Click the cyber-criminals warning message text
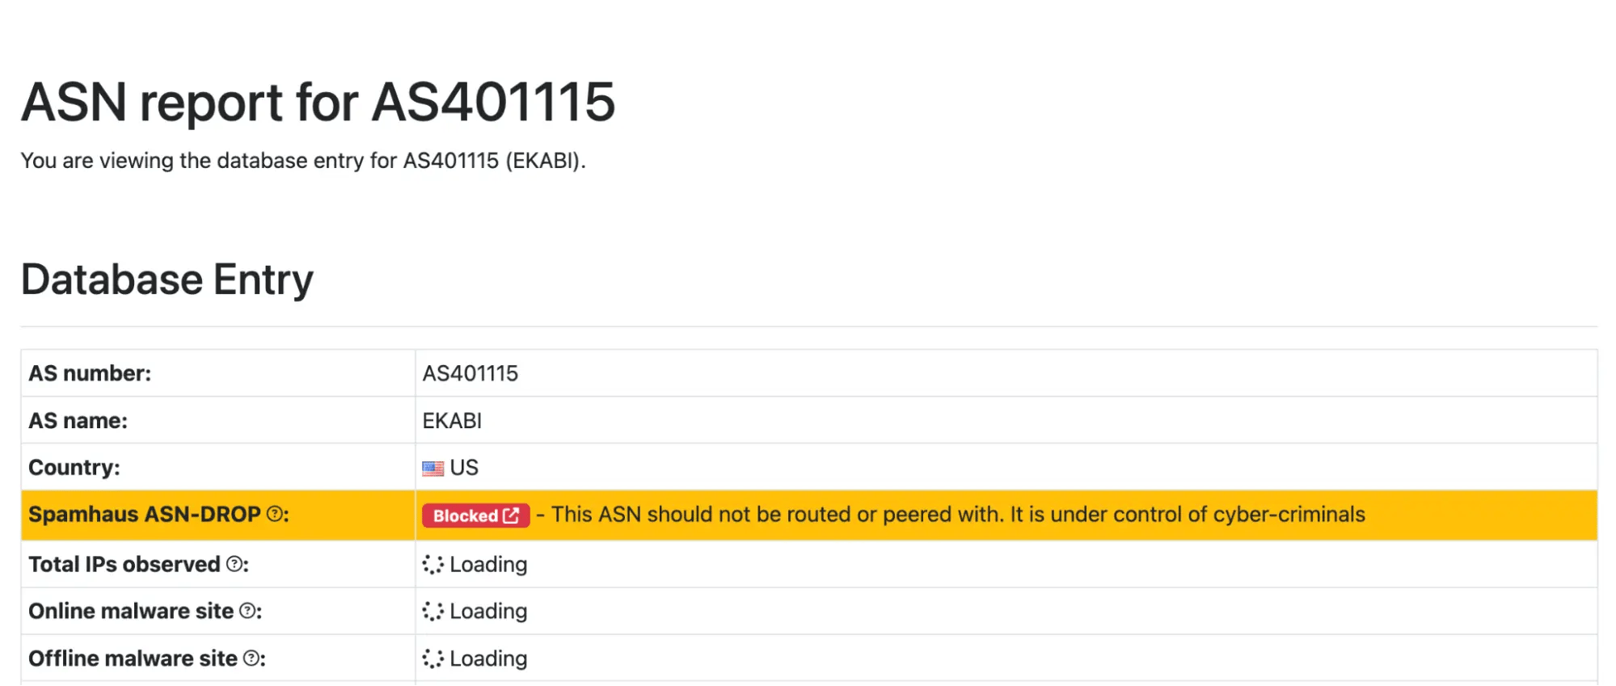 pyautogui.click(x=954, y=515)
